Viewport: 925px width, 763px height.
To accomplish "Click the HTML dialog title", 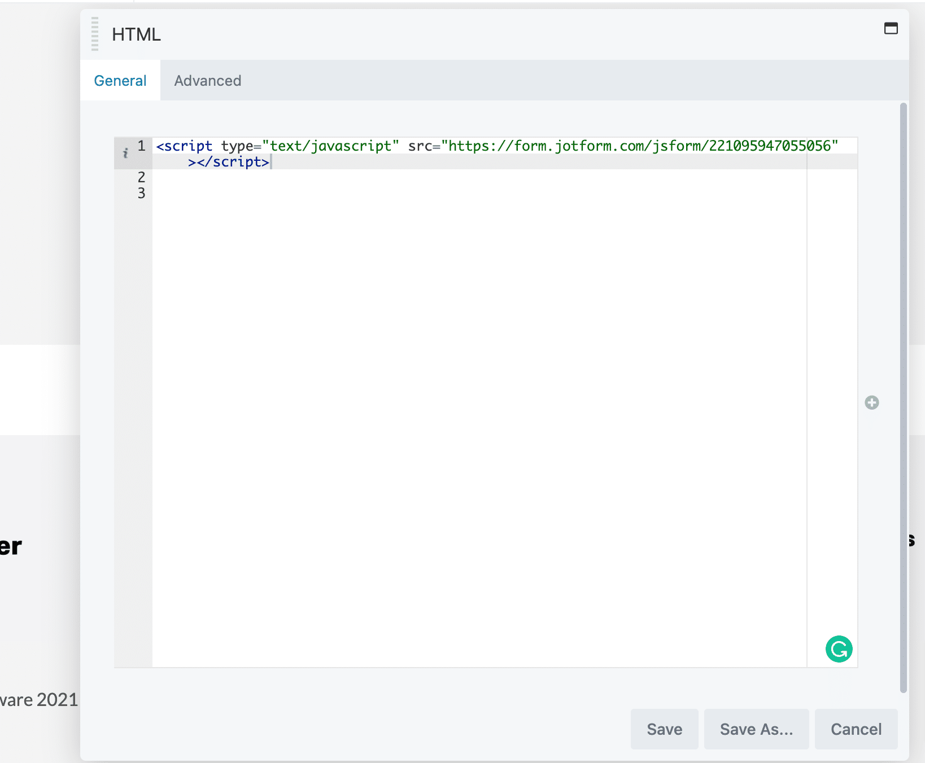I will pos(136,34).
